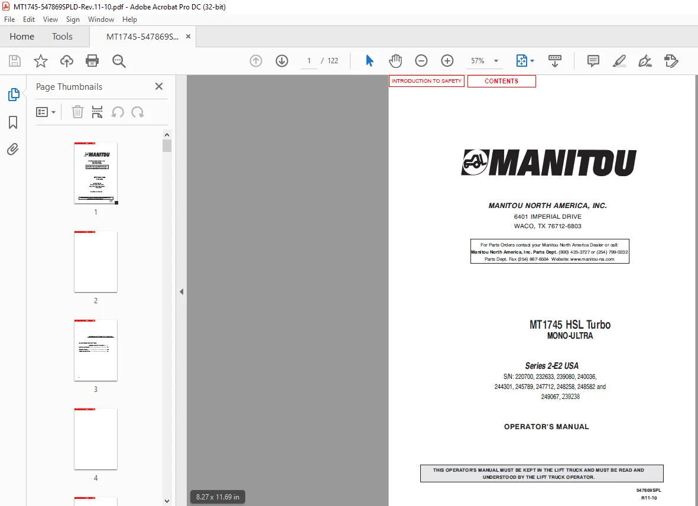Click the 8.27 x 11.69 in page size label
This screenshot has width=698, height=506.
[x=217, y=497]
